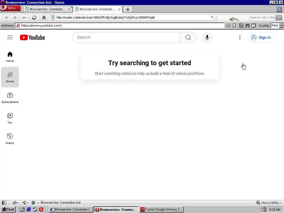The height and width of the screenshot is (213, 284).
Task: Click Opera Link sync icon in status bar
Action: click(x=15, y=203)
